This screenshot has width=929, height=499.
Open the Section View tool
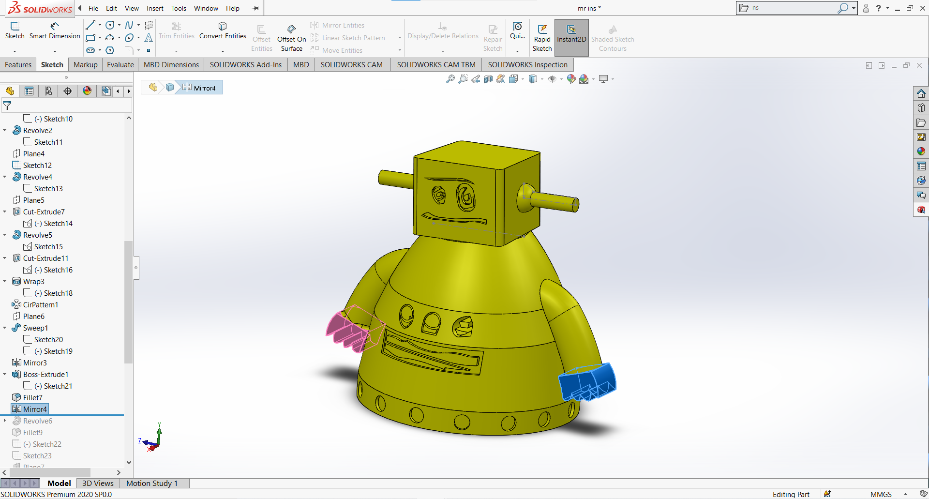coord(488,79)
